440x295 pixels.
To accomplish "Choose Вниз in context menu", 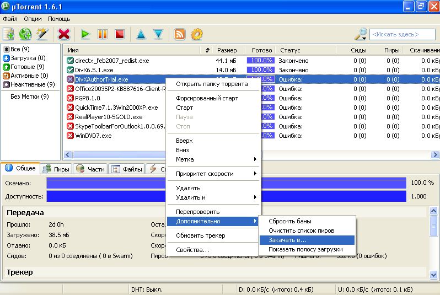I will click(x=213, y=150).
